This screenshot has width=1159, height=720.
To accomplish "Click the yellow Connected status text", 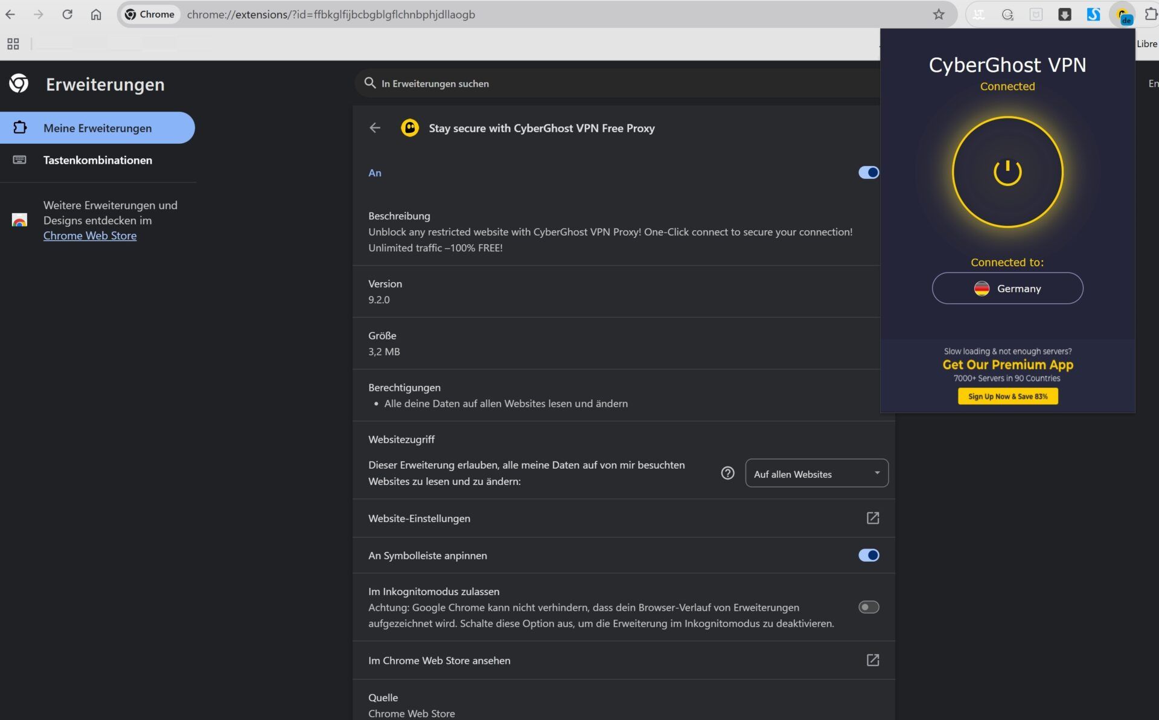I will pyautogui.click(x=1007, y=86).
